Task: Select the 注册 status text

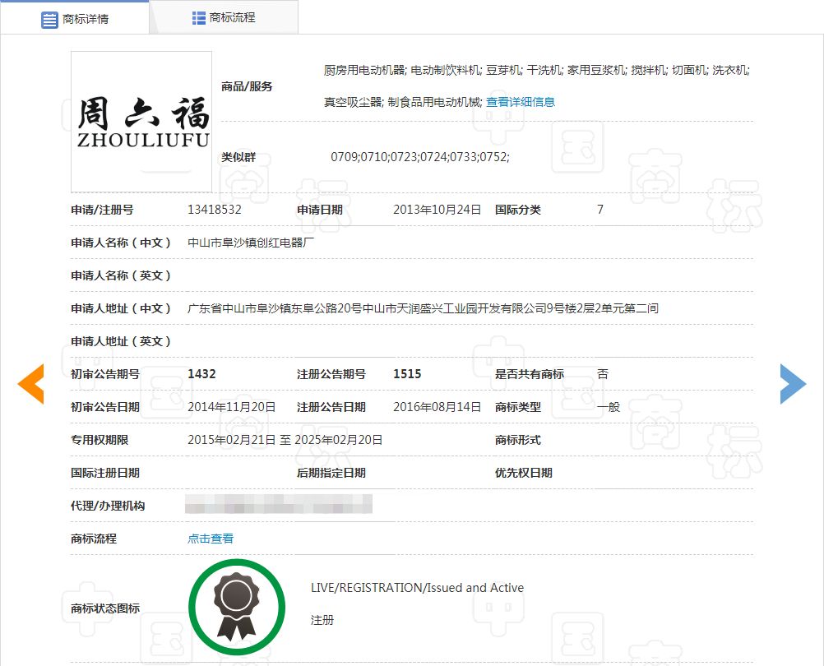Action: pos(322,620)
